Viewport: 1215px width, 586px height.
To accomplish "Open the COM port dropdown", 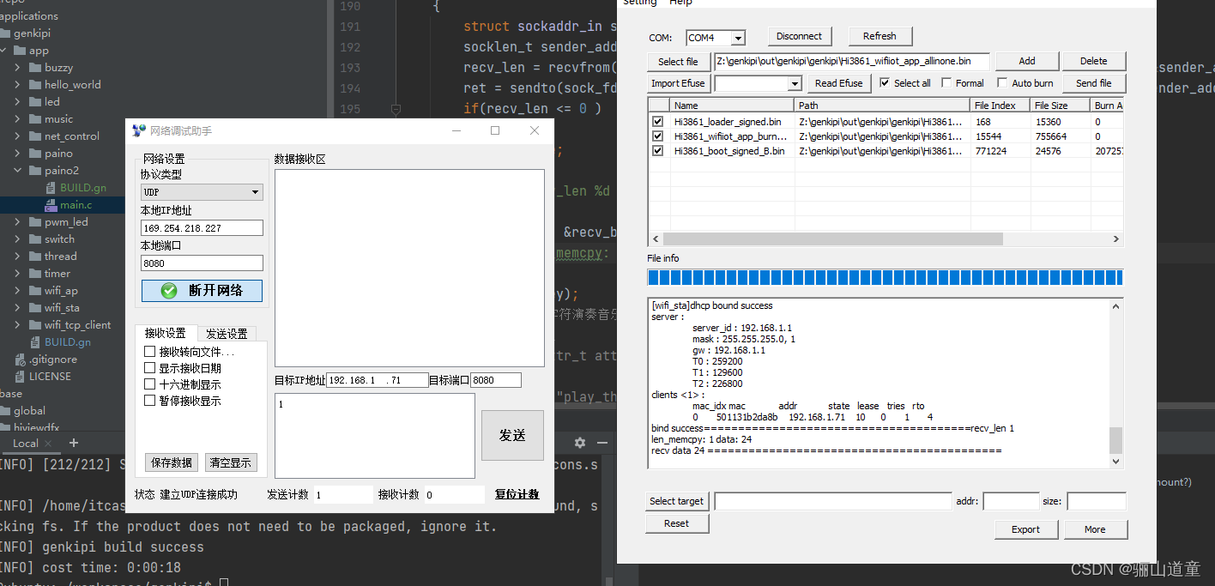I will click(738, 38).
